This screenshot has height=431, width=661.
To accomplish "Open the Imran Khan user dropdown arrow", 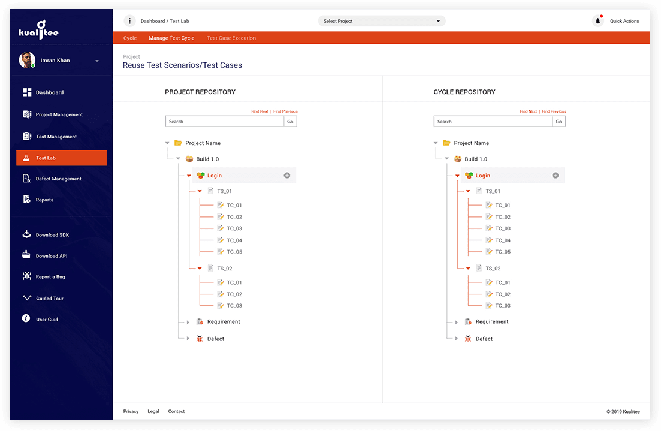I will click(97, 61).
